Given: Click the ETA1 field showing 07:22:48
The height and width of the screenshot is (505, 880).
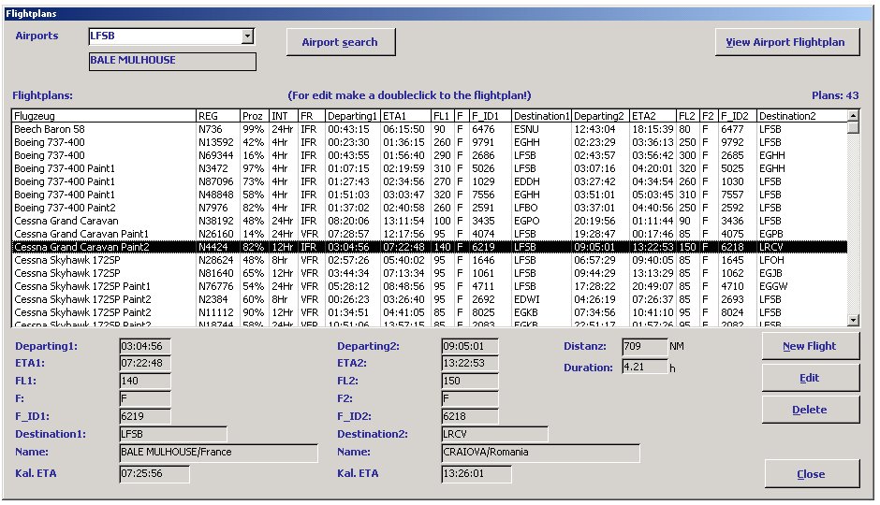Looking at the screenshot, I should pos(145,363).
